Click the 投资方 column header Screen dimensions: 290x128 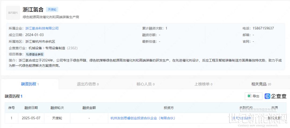[169, 108]
